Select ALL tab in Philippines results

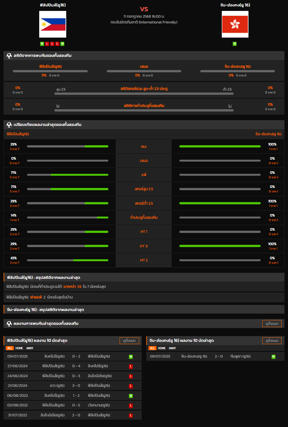pyautogui.click(x=10, y=348)
